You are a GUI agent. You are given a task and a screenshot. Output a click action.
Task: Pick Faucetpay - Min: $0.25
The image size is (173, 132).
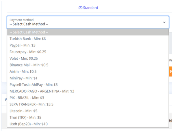pyautogui.click(x=88, y=52)
